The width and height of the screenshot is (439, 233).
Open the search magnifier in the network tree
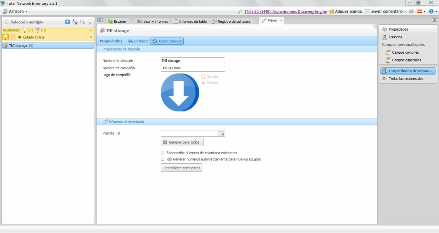[x=83, y=22]
